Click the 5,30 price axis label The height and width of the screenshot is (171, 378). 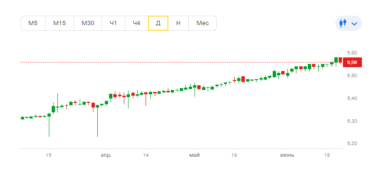coord(352,121)
